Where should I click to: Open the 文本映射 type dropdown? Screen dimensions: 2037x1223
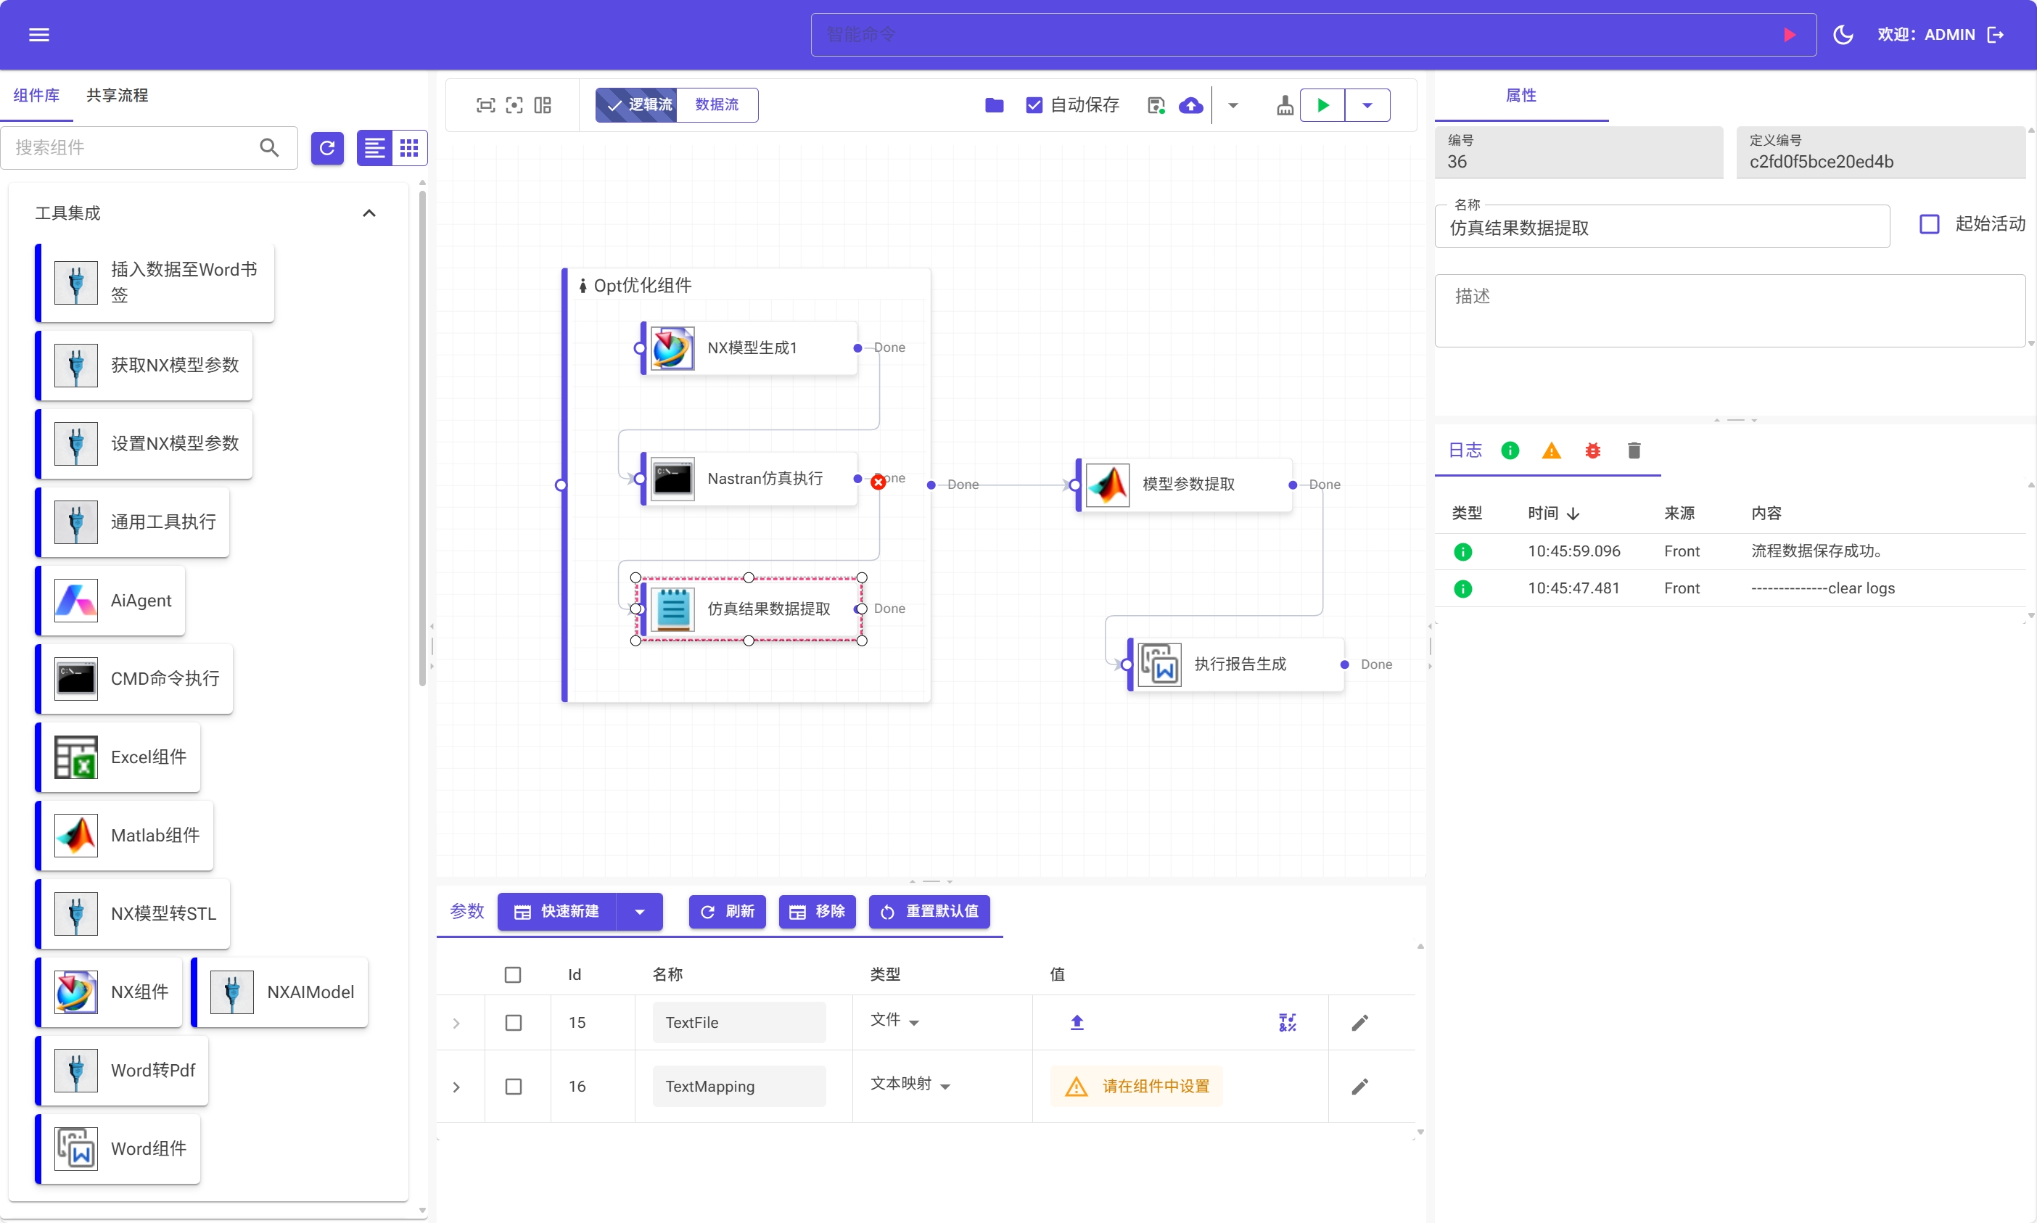click(910, 1084)
